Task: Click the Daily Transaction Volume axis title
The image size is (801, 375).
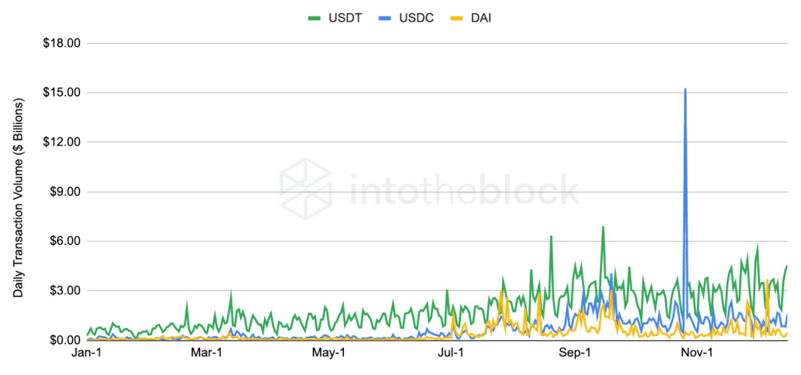Action: tap(18, 197)
